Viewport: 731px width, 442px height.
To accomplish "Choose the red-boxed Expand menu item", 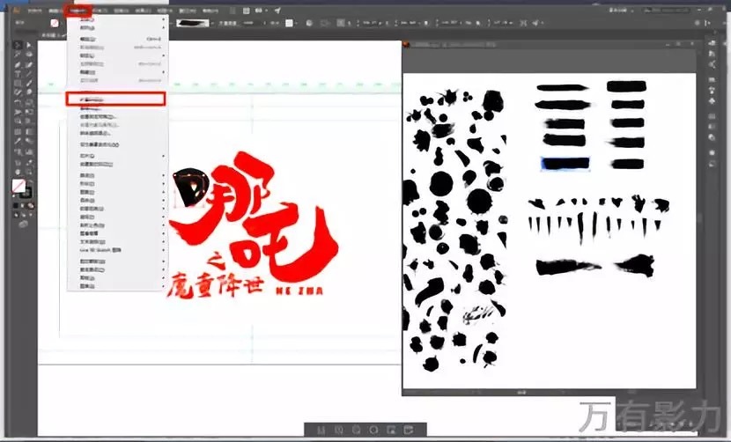I will tap(115, 99).
